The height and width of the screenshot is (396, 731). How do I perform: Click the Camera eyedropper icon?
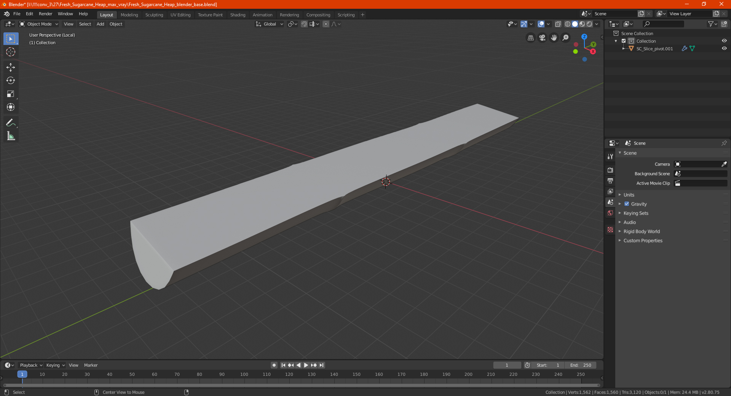[724, 164]
